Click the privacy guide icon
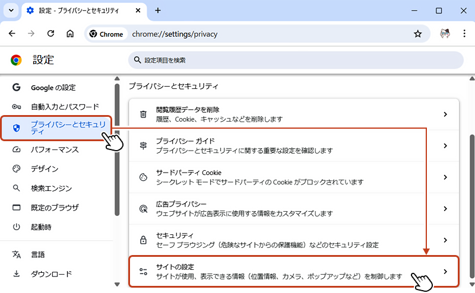Image resolution: width=475 pixels, height=293 pixels. tap(143, 145)
